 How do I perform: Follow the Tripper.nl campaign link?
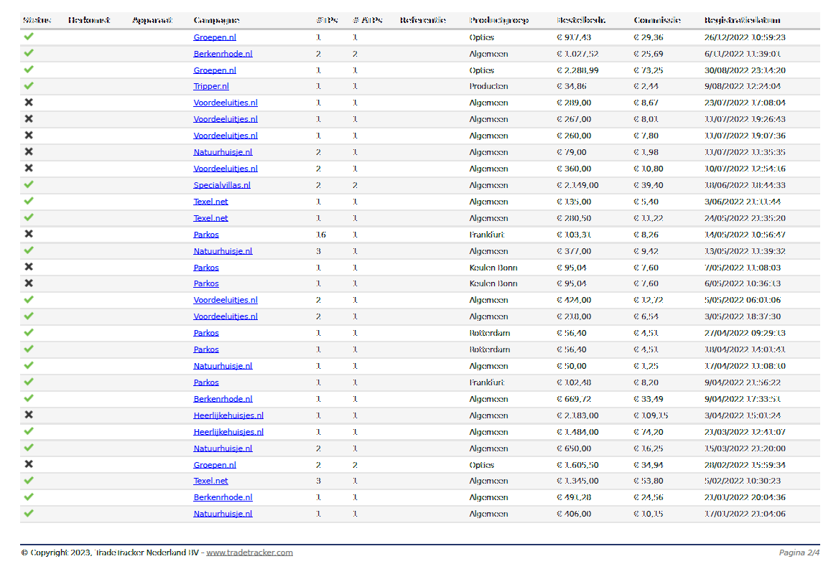[211, 86]
